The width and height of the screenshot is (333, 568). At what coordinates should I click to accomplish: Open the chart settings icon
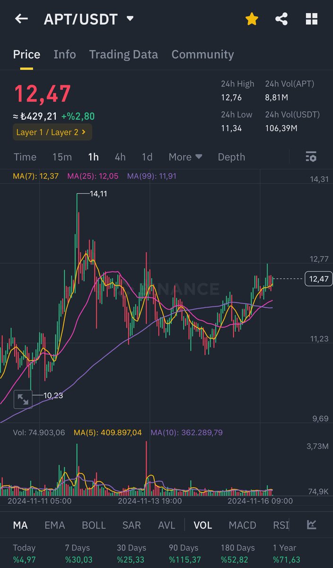pos(311,157)
